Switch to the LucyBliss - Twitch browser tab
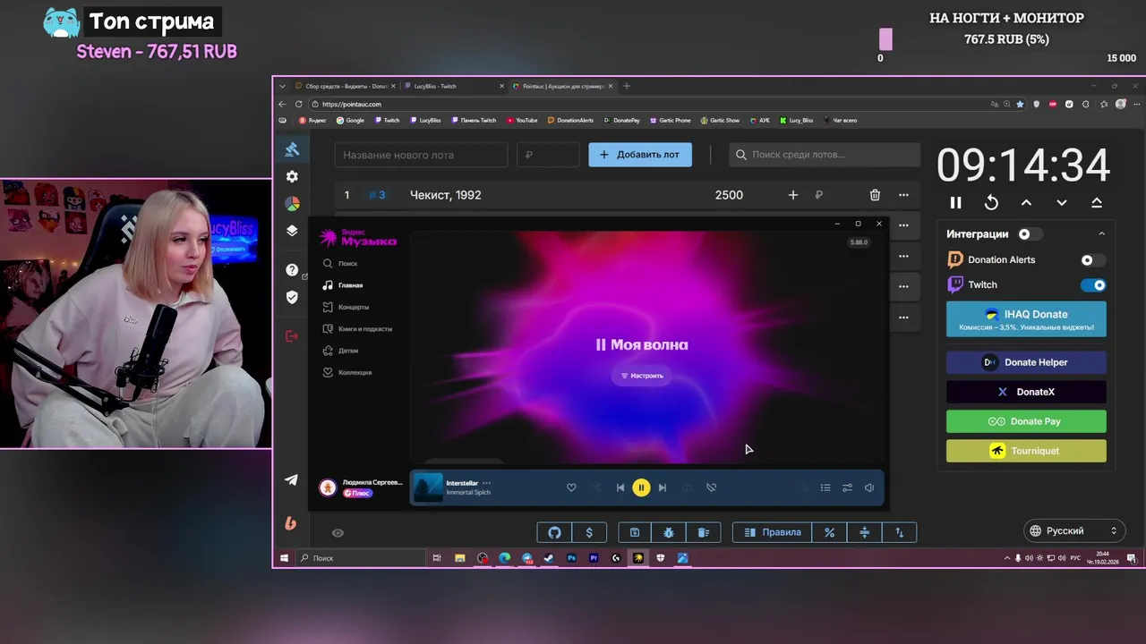 coord(452,87)
